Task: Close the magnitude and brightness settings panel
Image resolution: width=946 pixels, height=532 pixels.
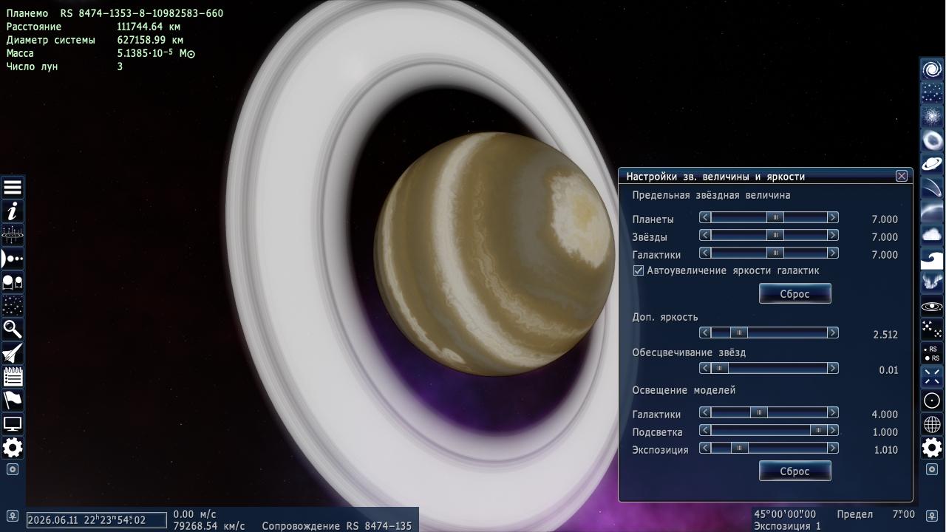Action: (x=902, y=176)
